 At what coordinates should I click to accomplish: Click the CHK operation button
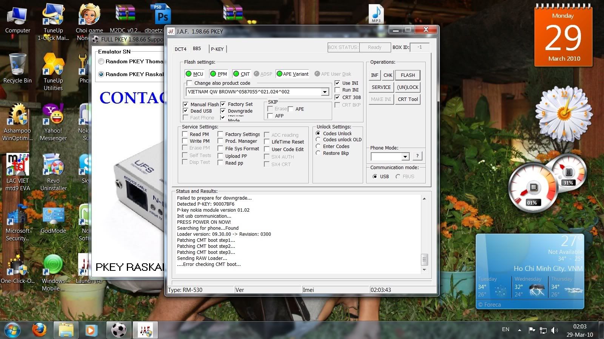point(388,75)
